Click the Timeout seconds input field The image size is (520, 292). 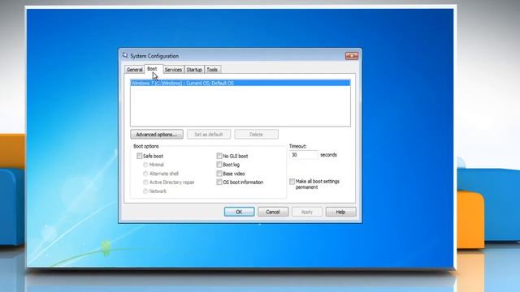point(304,155)
